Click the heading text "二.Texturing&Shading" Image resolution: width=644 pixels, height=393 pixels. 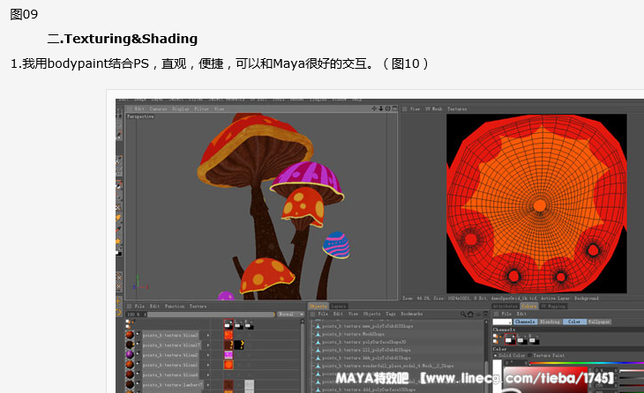click(x=123, y=39)
